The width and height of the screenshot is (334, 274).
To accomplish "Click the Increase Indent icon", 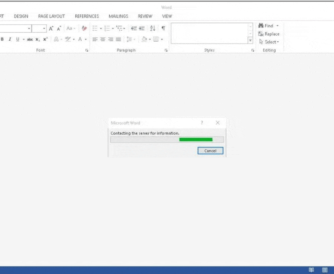I will click(x=141, y=28).
